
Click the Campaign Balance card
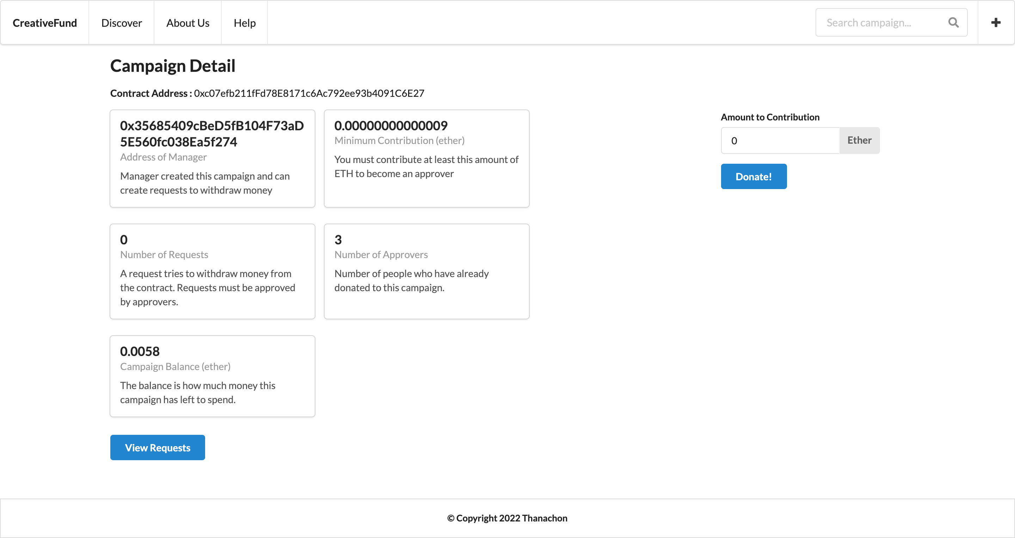212,376
